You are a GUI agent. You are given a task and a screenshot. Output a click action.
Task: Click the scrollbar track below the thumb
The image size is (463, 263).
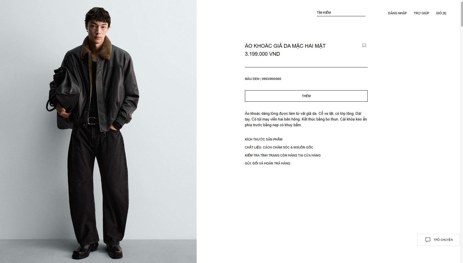coord(461,143)
